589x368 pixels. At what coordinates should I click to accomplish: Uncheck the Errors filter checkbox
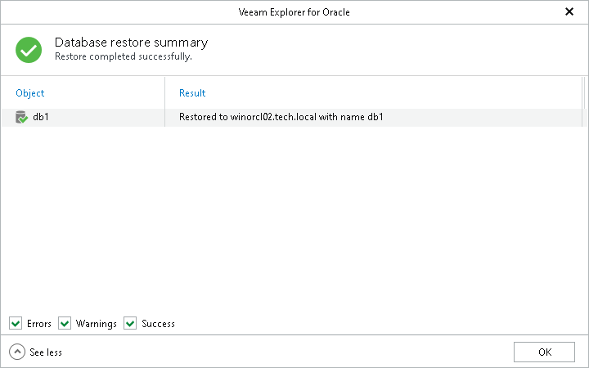click(x=16, y=324)
